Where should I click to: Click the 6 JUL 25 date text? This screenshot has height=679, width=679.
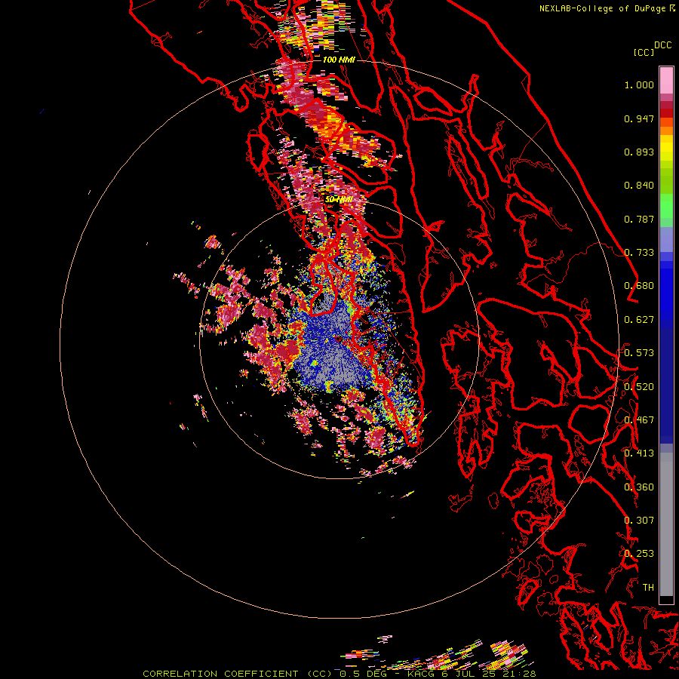470,674
